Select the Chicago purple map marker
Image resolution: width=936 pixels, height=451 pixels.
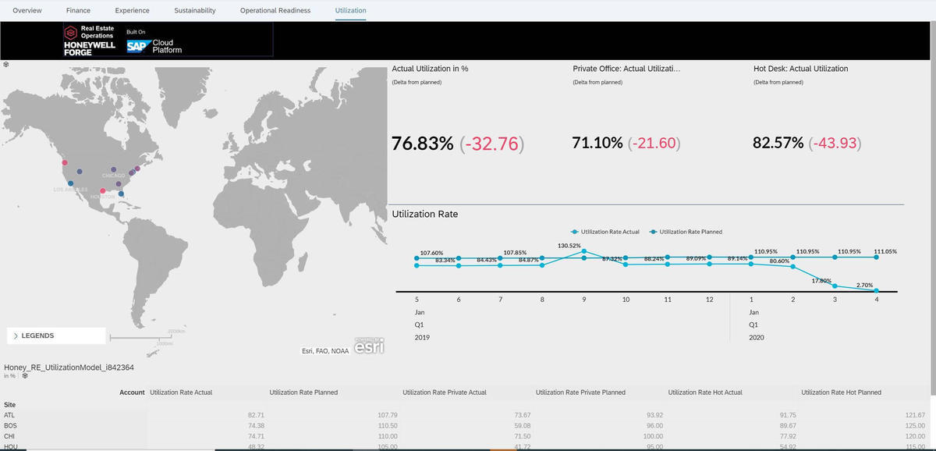(x=114, y=169)
